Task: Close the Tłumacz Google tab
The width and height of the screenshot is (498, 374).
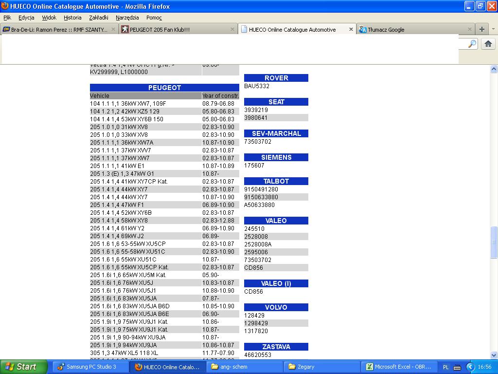Action: tap(469, 29)
